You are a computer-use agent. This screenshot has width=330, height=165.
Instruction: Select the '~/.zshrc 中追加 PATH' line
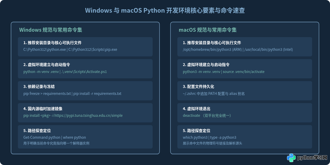click(214, 94)
